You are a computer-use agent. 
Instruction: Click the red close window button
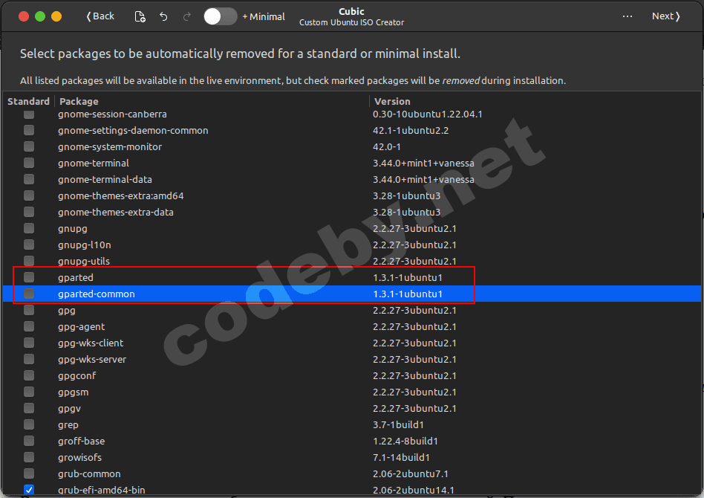point(24,16)
